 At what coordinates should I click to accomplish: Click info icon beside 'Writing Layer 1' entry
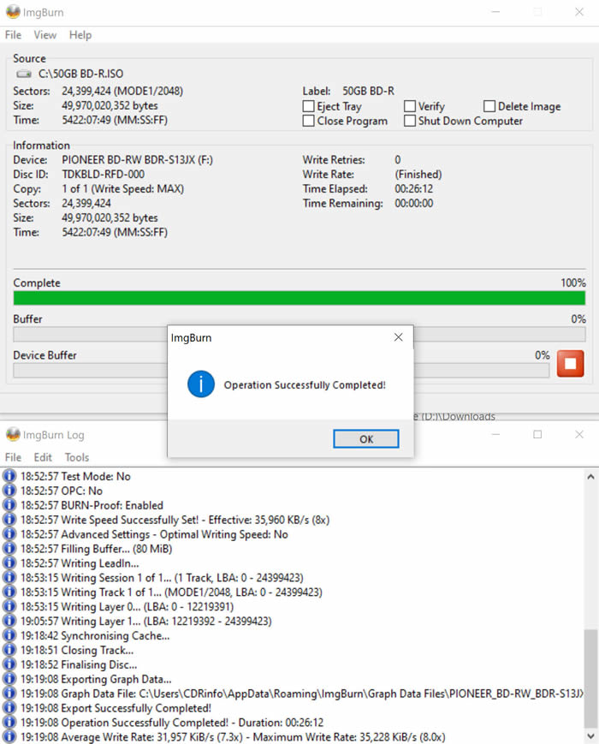click(x=9, y=621)
